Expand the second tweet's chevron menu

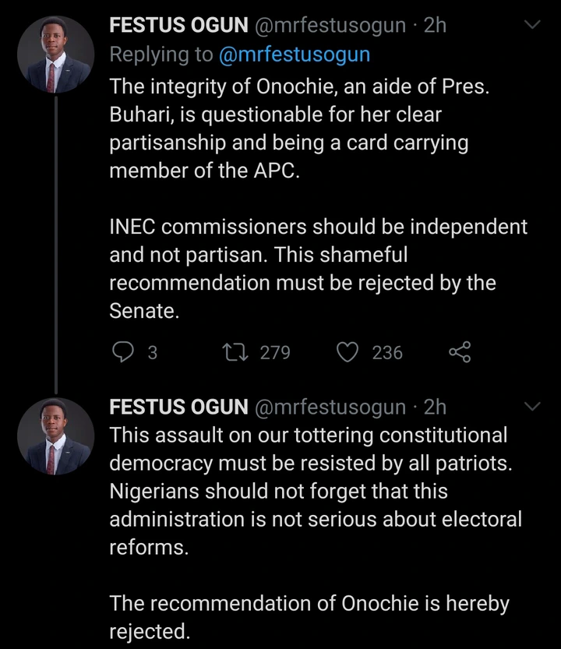pyautogui.click(x=533, y=407)
